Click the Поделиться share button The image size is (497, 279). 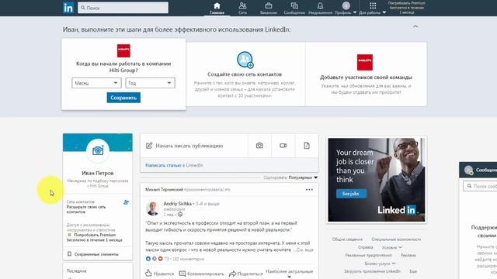(x=246, y=274)
